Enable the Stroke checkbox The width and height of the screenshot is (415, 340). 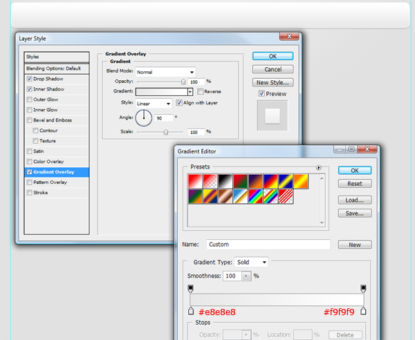tap(30, 193)
